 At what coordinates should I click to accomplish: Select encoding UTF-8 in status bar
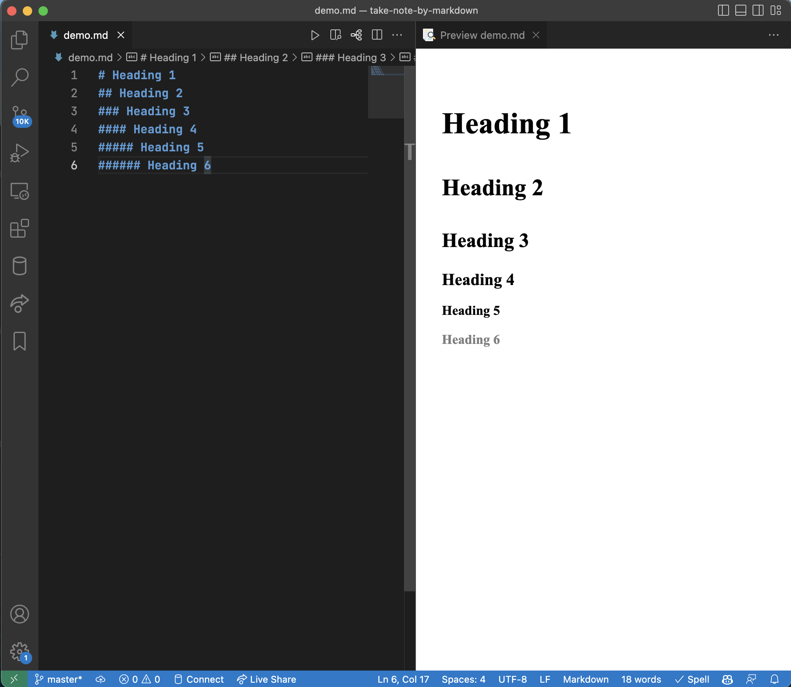(512, 679)
